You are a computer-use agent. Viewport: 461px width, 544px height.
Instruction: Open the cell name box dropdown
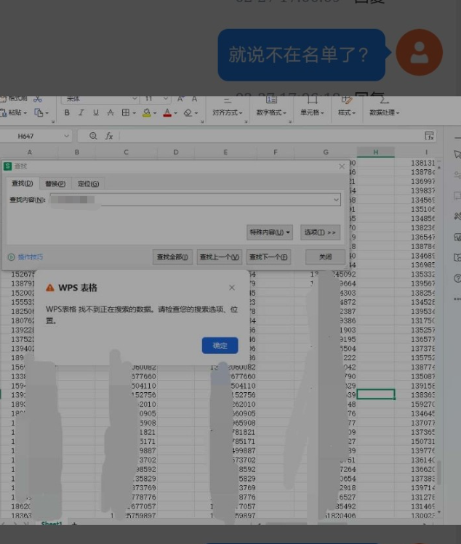[67, 136]
